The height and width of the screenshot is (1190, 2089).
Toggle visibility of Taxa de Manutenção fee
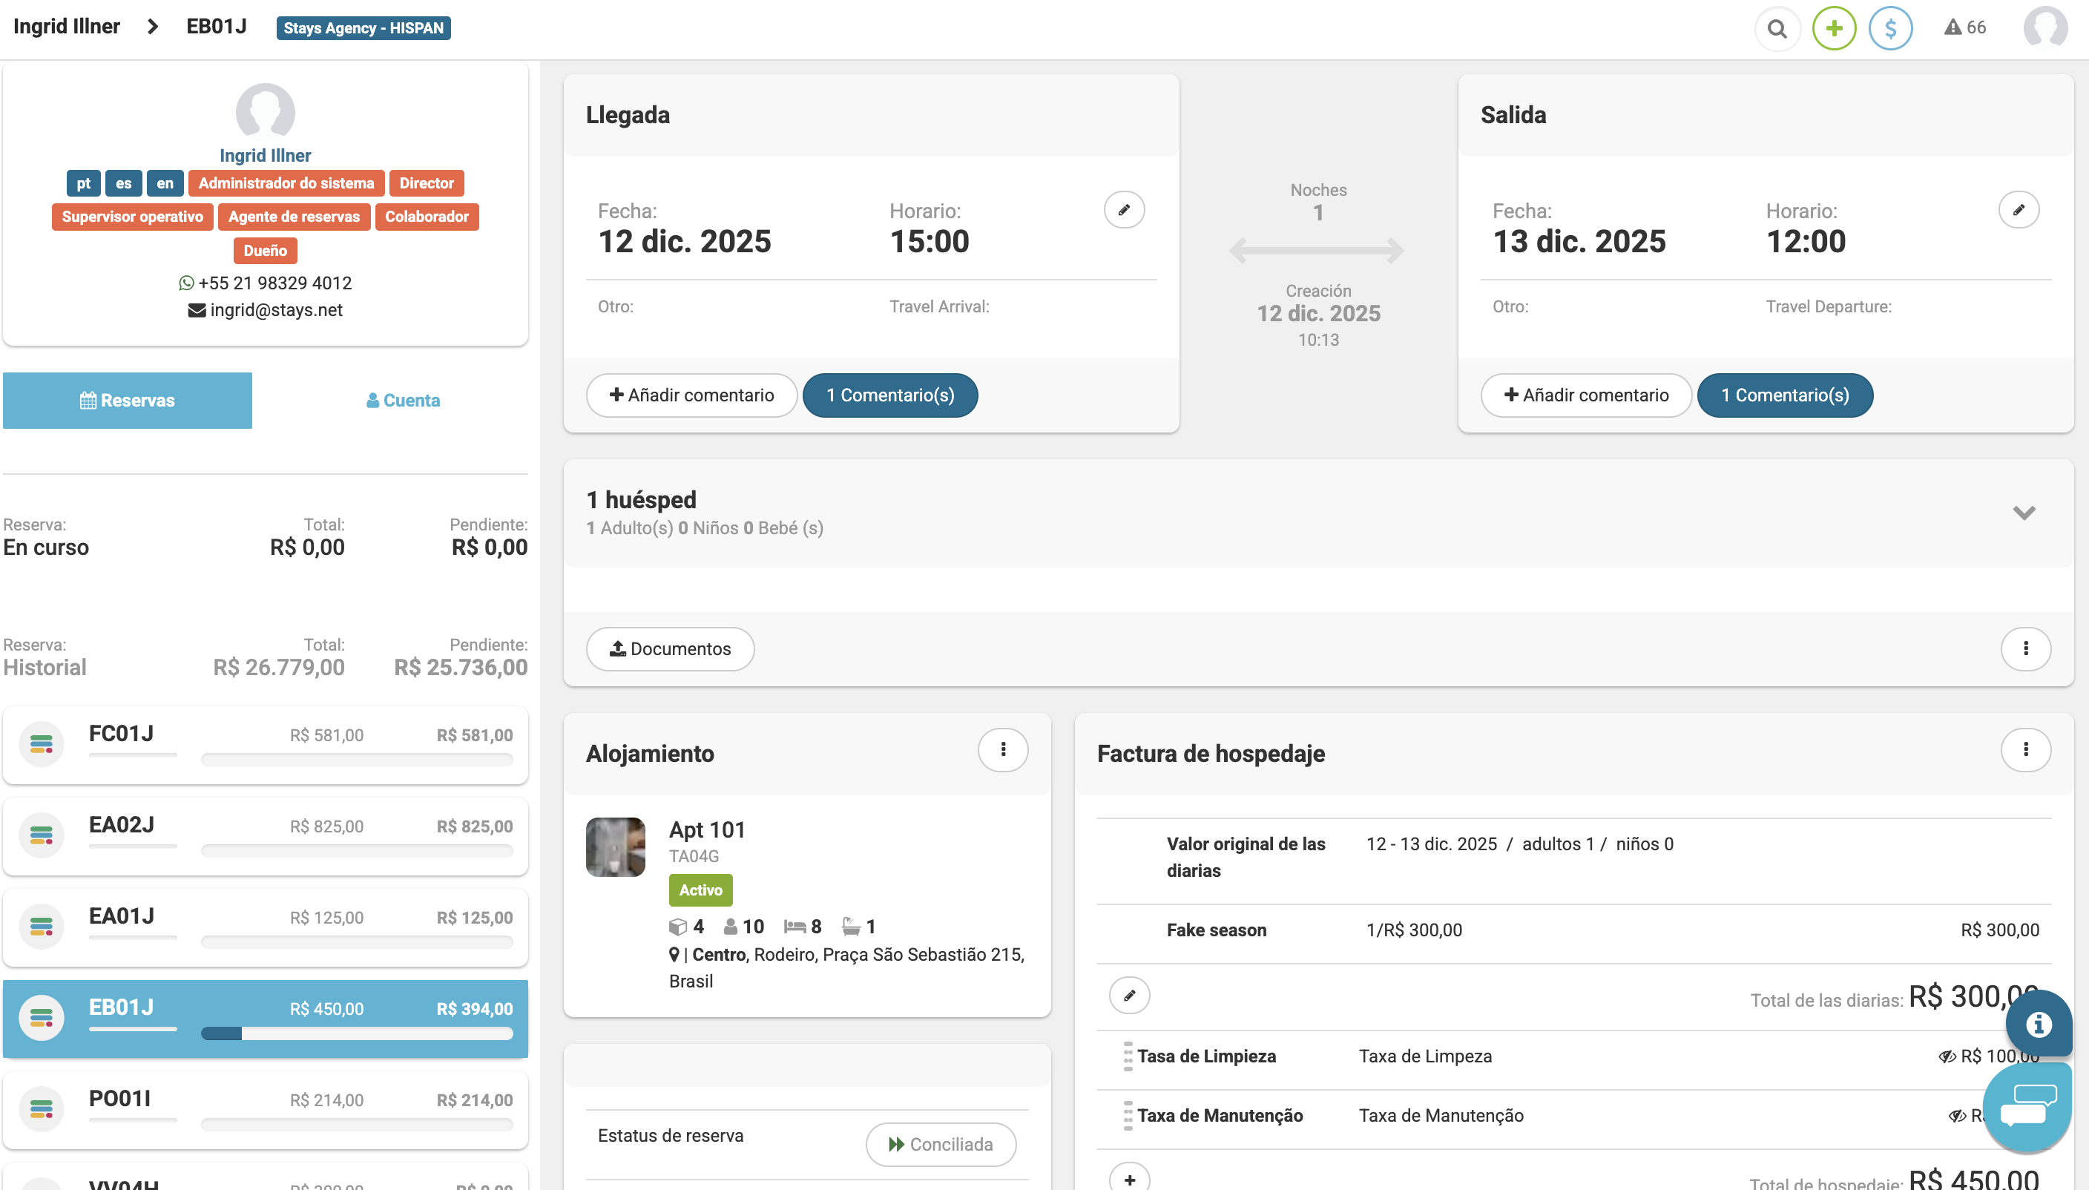[1957, 1116]
